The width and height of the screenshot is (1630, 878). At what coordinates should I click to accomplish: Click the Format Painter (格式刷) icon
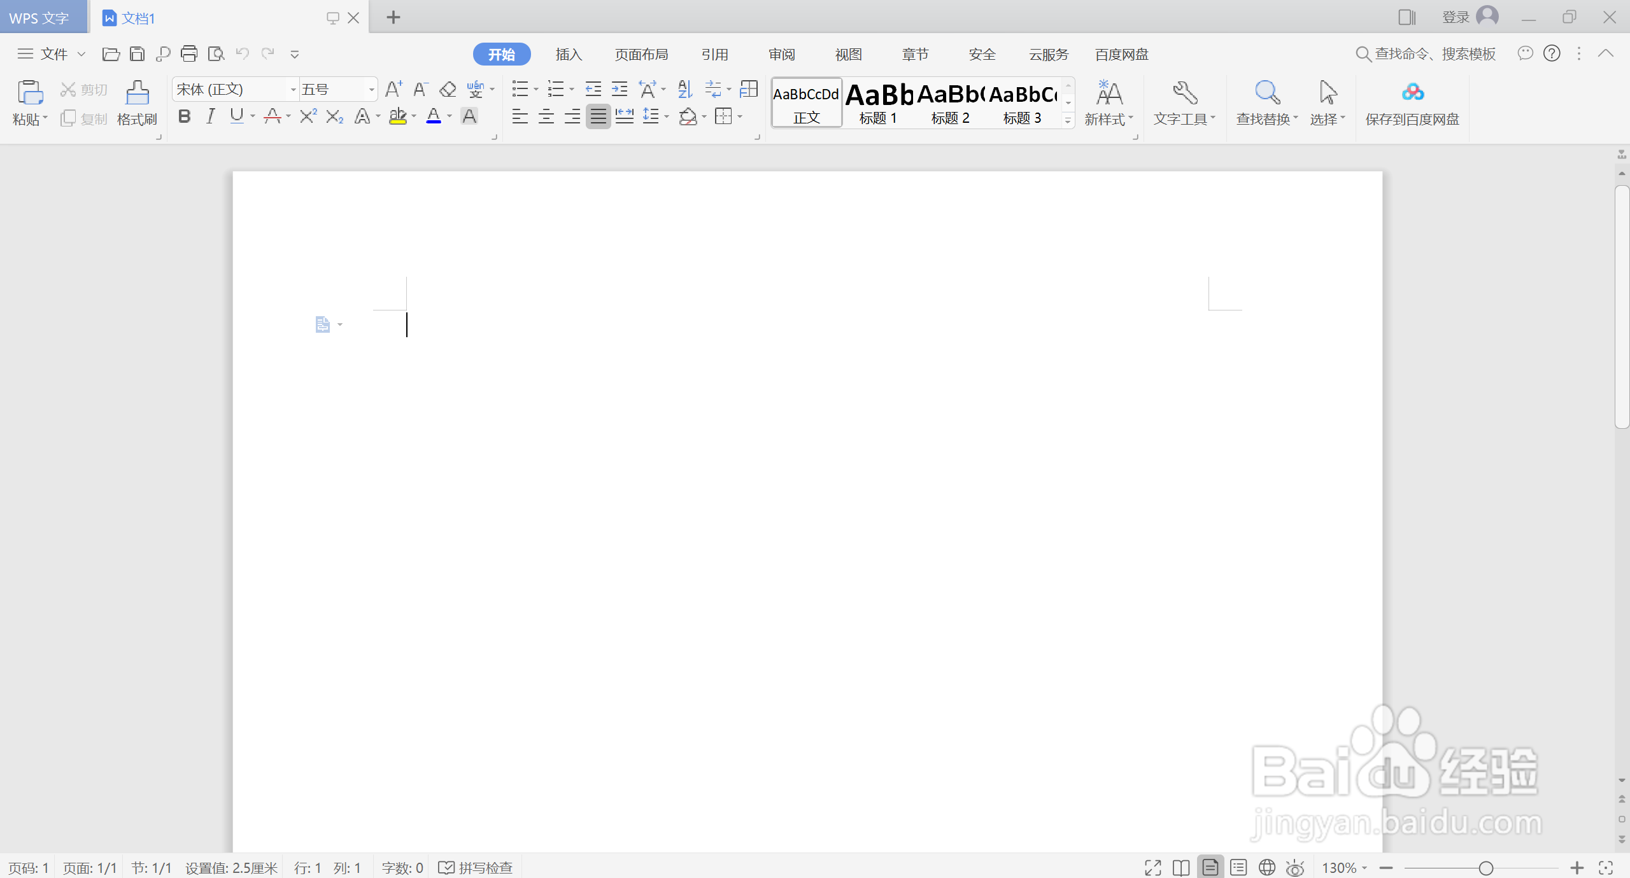(137, 93)
